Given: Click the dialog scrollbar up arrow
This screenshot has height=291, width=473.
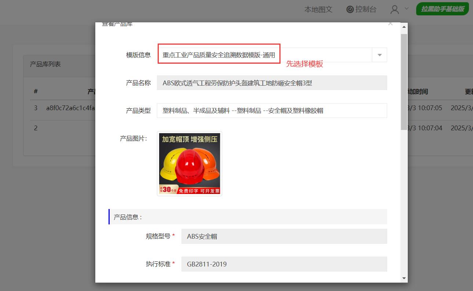Looking at the screenshot, I should (404, 27).
